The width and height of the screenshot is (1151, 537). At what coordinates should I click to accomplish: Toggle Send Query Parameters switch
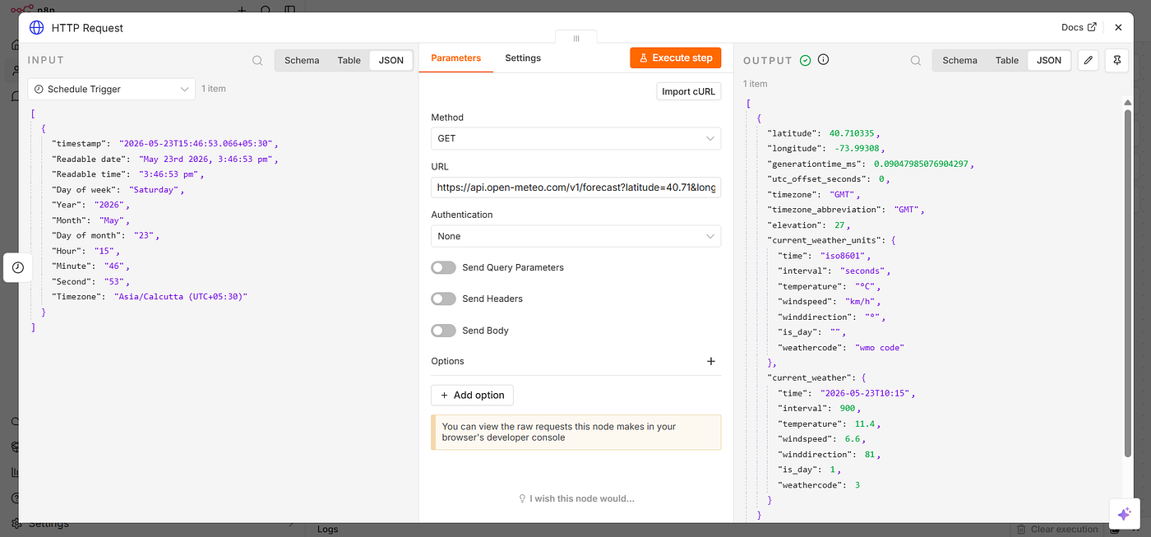[x=443, y=267]
